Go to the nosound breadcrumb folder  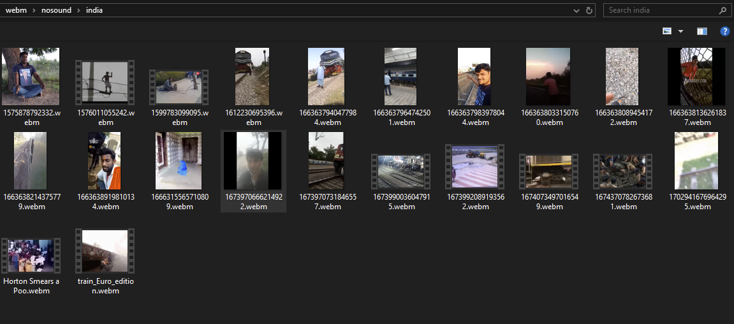56,10
